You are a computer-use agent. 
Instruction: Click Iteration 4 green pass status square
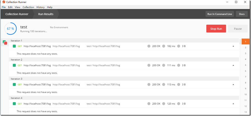click(14, 104)
